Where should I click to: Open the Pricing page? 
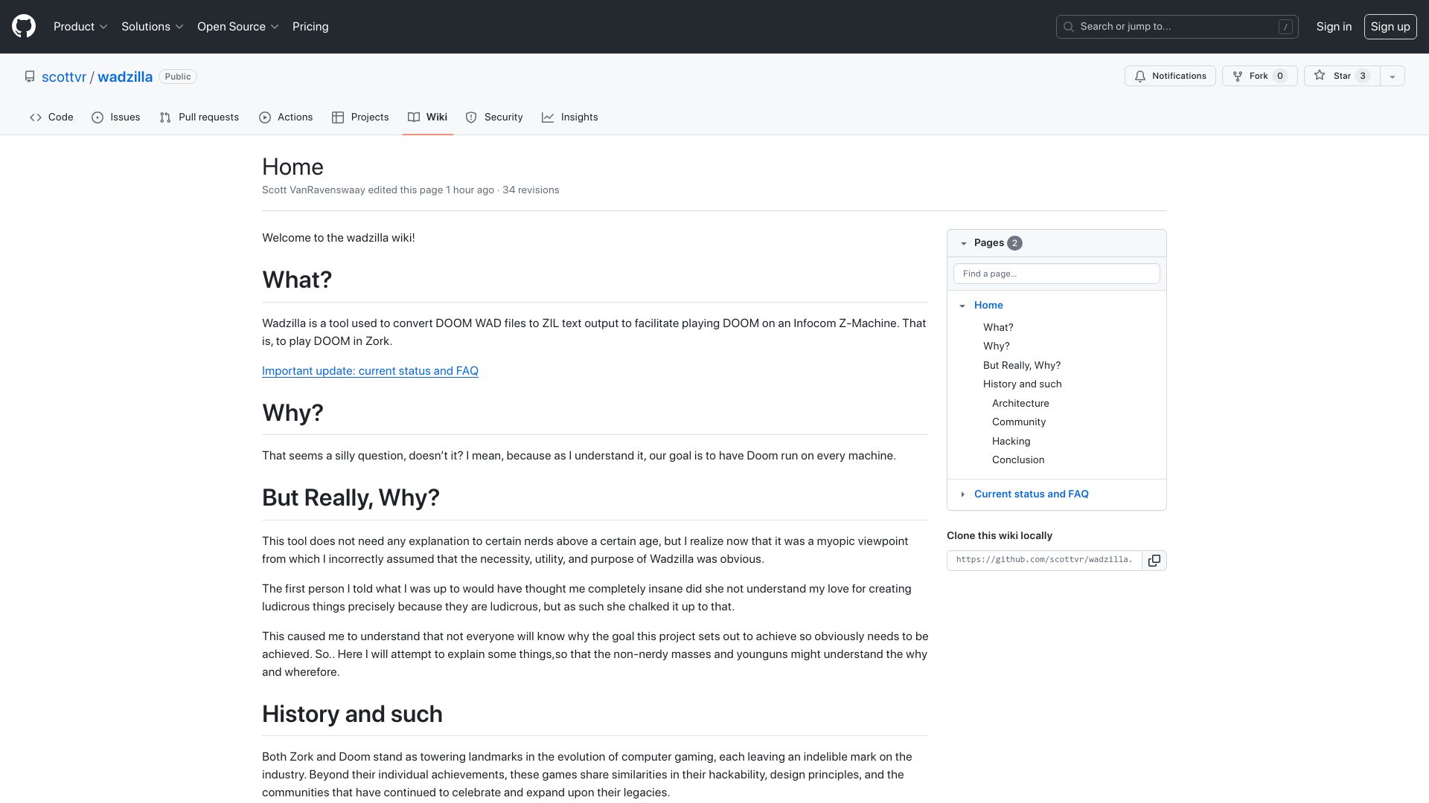click(x=310, y=27)
